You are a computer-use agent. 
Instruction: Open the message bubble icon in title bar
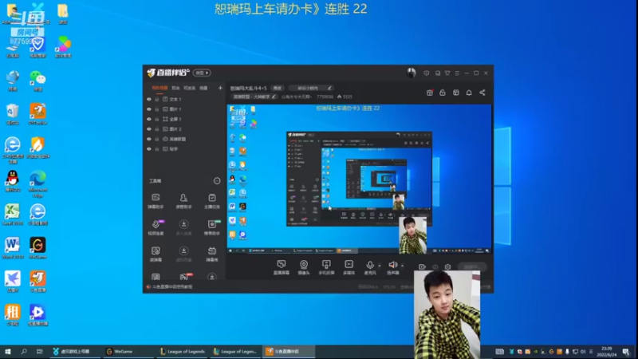point(427,73)
